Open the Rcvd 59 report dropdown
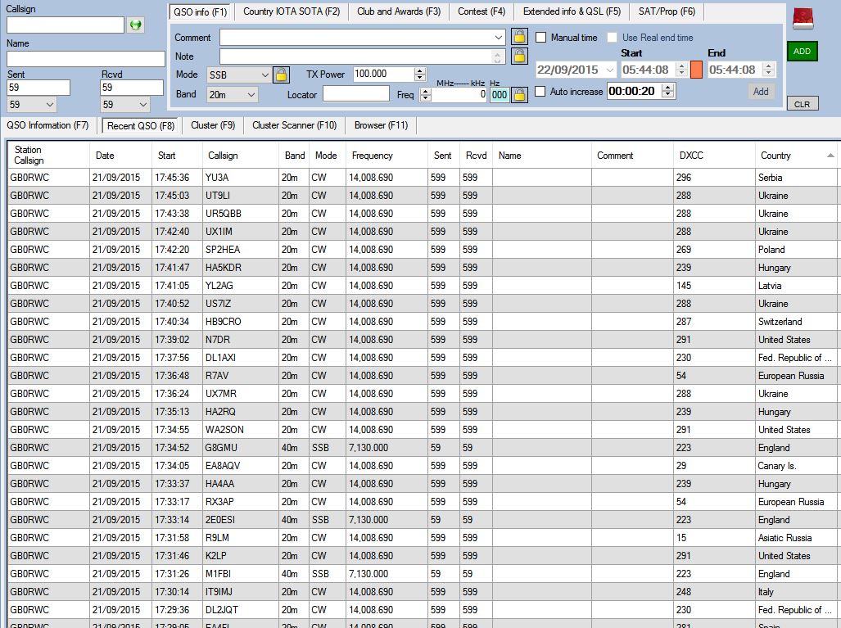The image size is (841, 628). click(143, 105)
